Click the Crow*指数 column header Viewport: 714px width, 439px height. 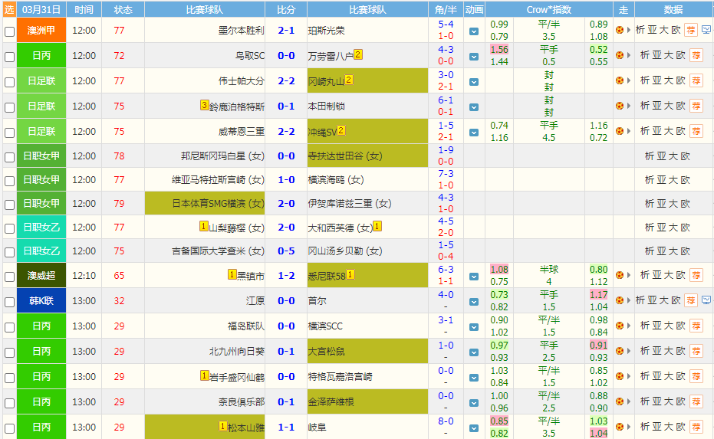pos(548,10)
